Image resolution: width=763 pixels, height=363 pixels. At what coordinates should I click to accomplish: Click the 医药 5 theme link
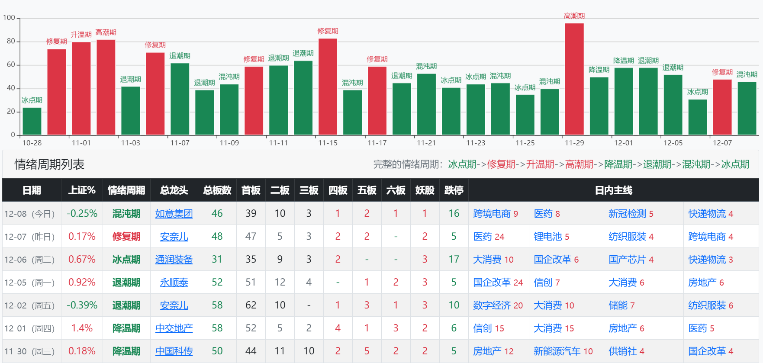click(x=701, y=328)
